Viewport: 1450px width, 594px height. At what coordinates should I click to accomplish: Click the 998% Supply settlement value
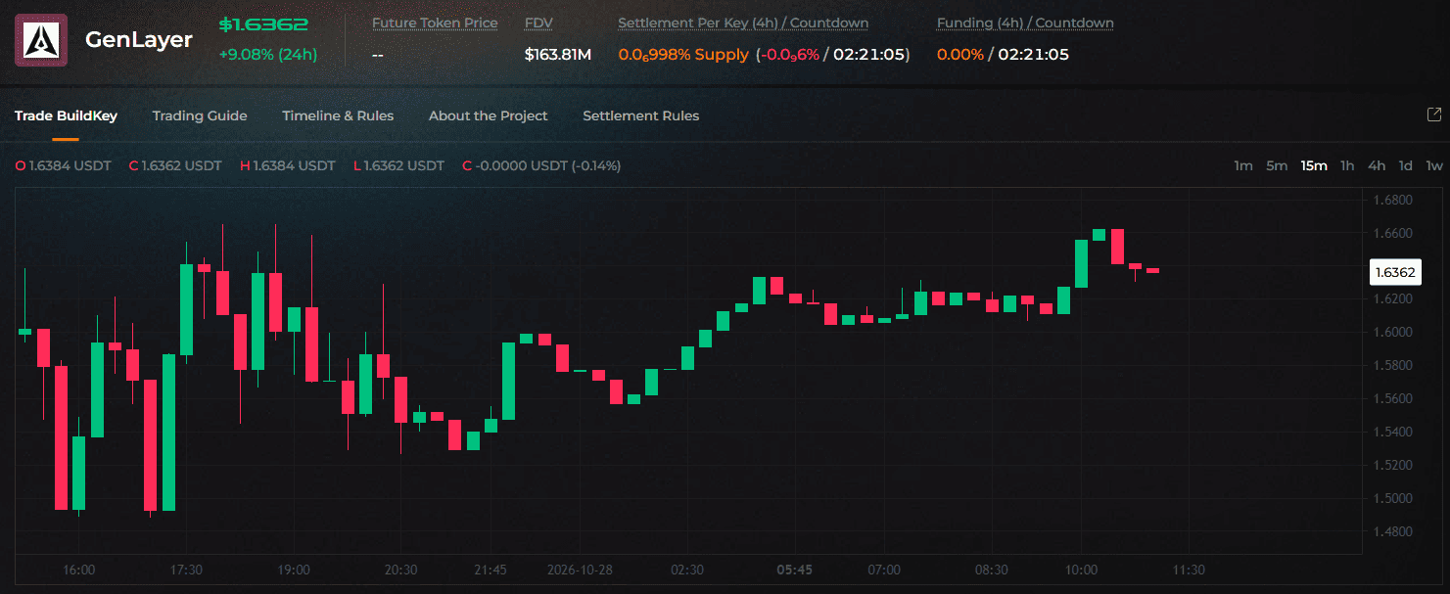point(683,55)
